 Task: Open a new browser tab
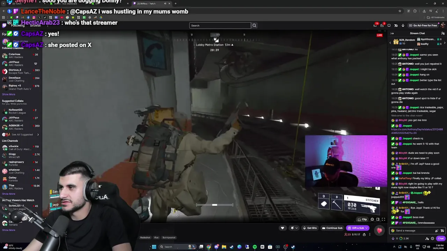tap(176, 3)
